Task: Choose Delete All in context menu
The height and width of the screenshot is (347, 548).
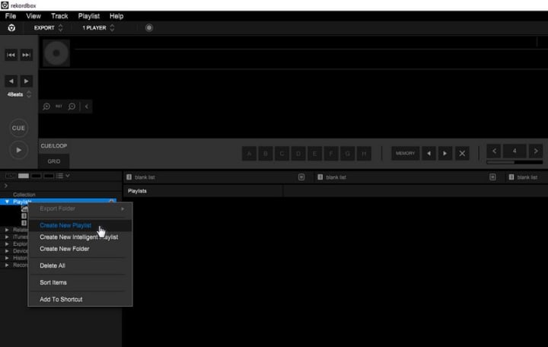Action: click(x=80, y=266)
